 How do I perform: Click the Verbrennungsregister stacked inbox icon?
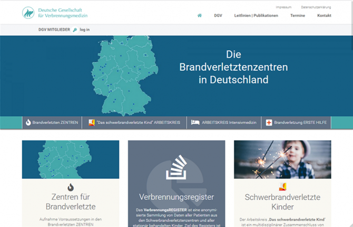176,168
